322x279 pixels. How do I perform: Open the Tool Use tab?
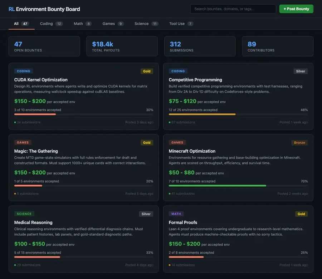[181, 24]
